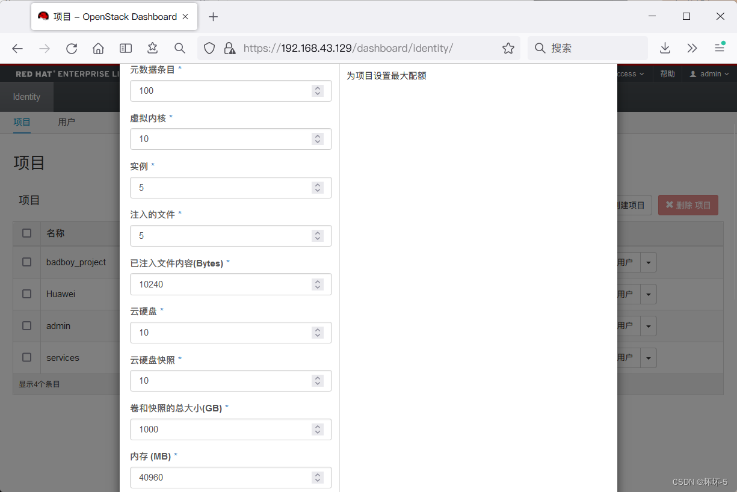Viewport: 737px width, 492px height.
Task: Open the Huawei project link
Action: 61,294
